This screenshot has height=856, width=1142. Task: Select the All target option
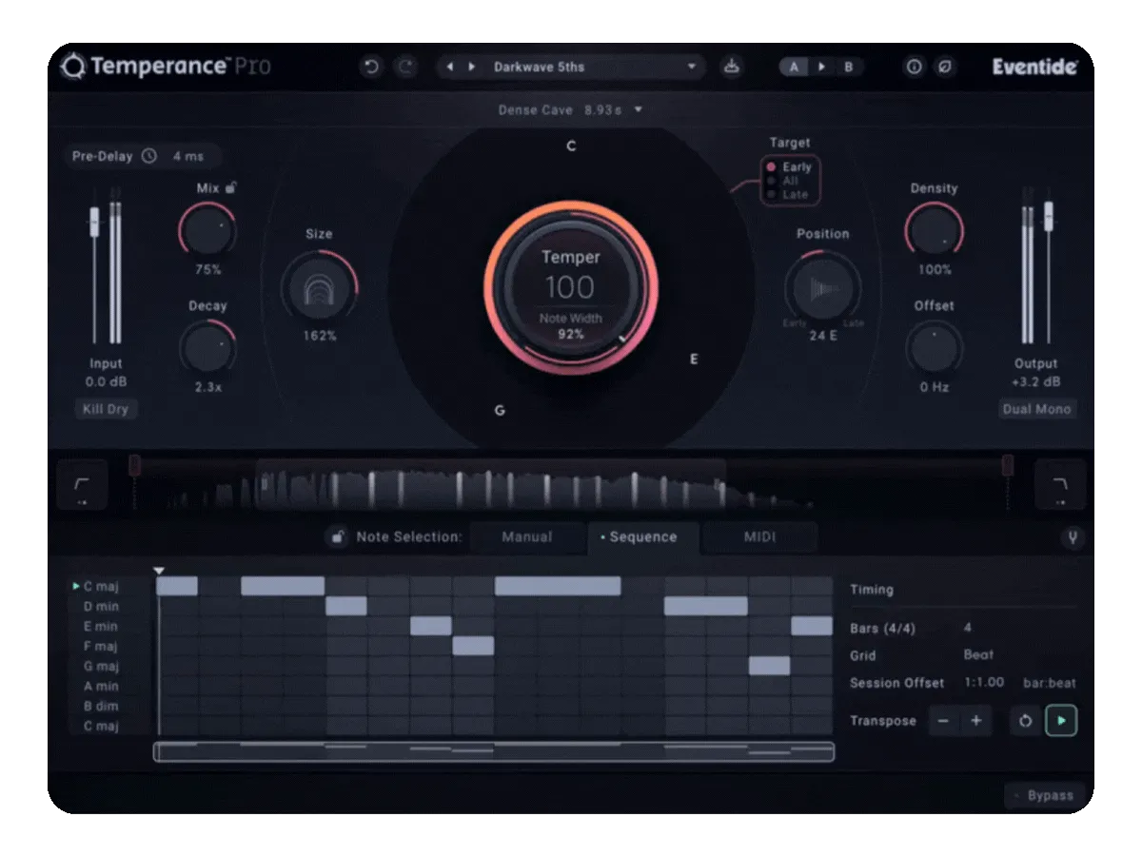pyautogui.click(x=782, y=181)
